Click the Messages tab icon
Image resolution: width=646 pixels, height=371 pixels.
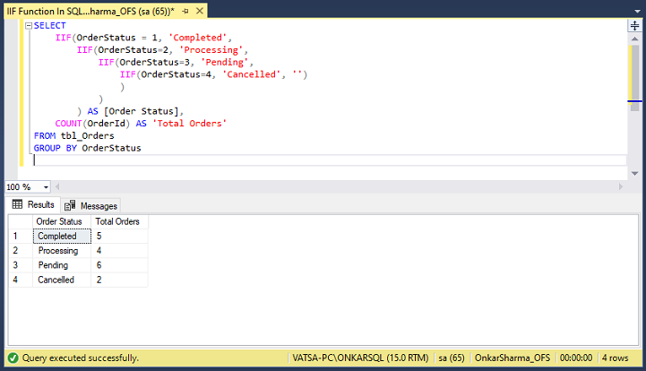click(70, 205)
